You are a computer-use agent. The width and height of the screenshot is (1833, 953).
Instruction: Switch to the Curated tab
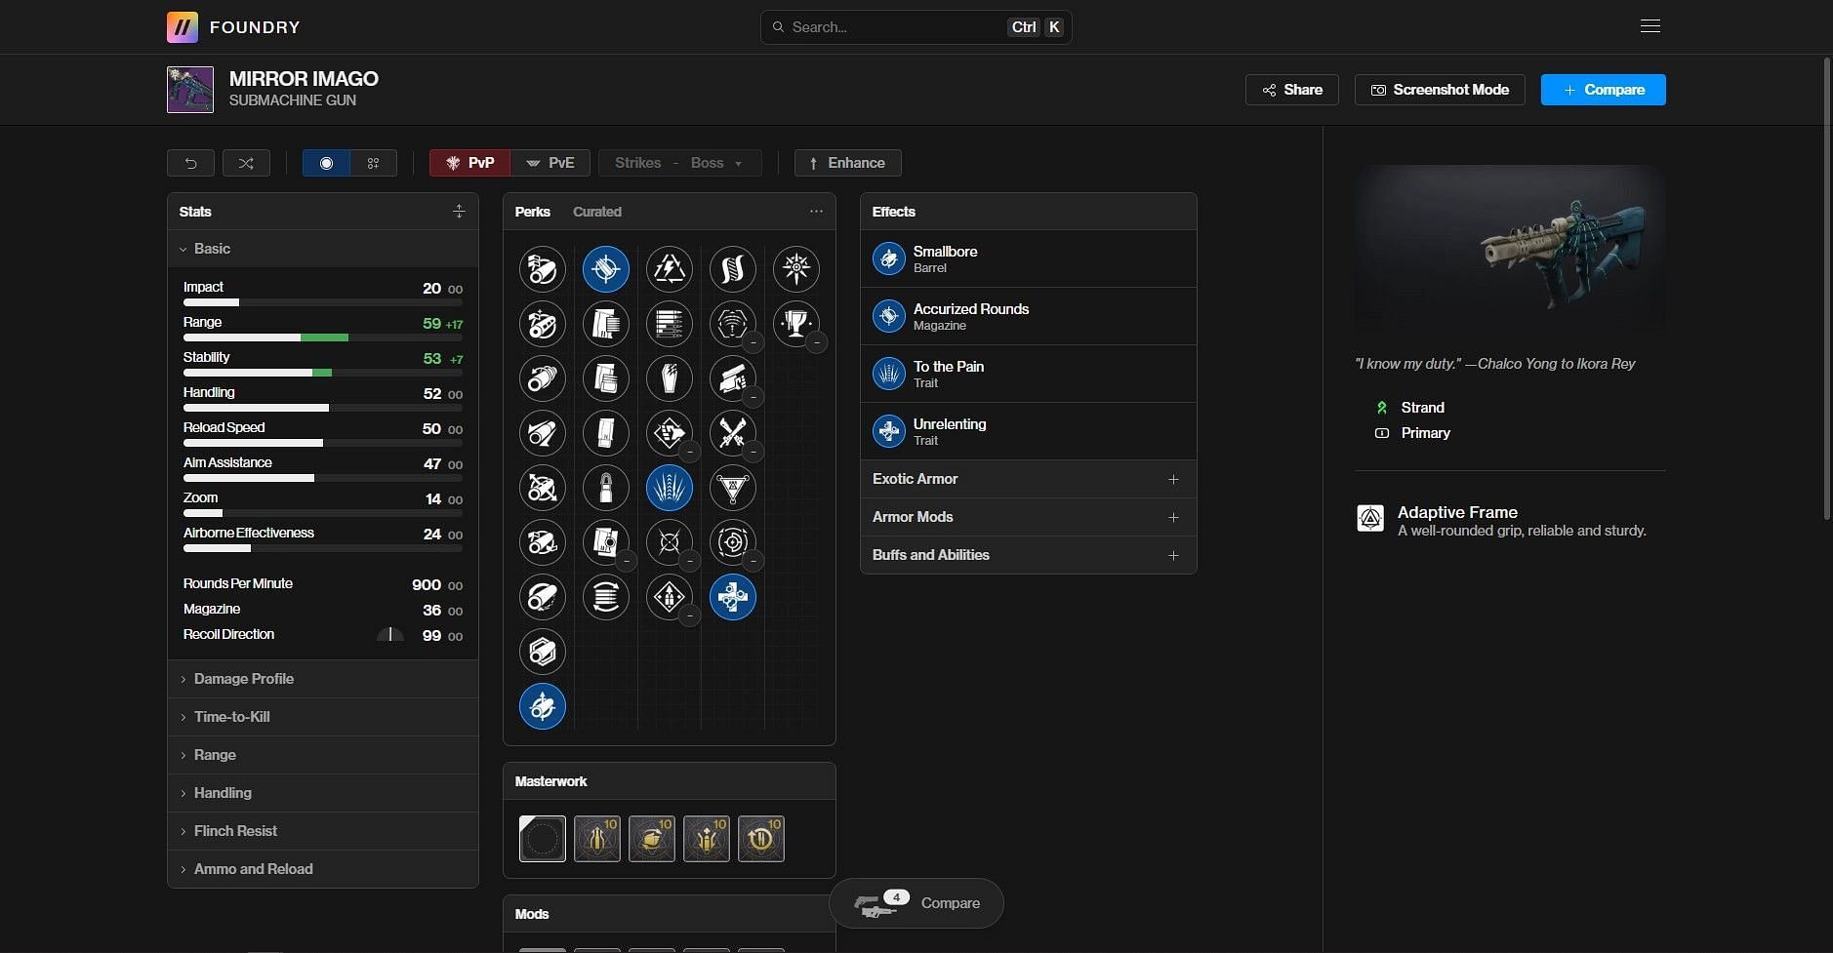[597, 212]
